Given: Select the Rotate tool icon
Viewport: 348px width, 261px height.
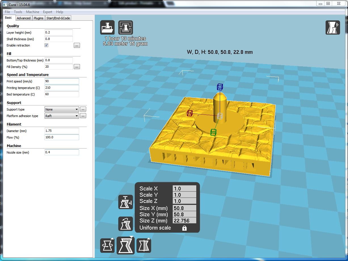Looking at the screenshot, I should [x=107, y=245].
